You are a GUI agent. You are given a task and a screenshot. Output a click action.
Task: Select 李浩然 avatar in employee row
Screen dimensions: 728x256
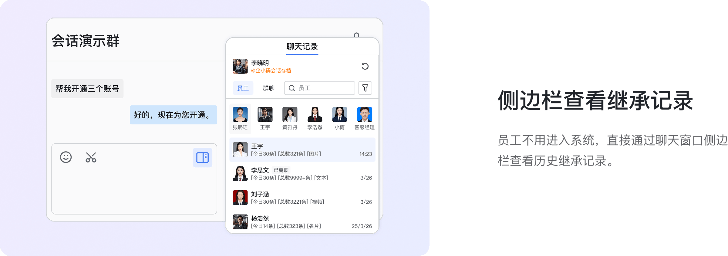tap(315, 115)
